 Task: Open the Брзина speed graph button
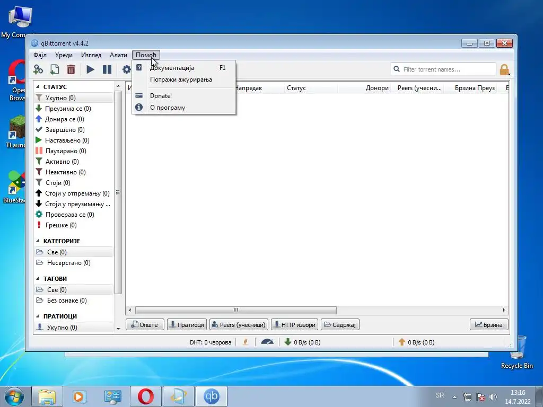(488, 325)
